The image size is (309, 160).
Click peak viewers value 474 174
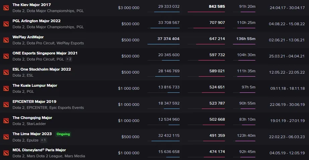click(217, 152)
